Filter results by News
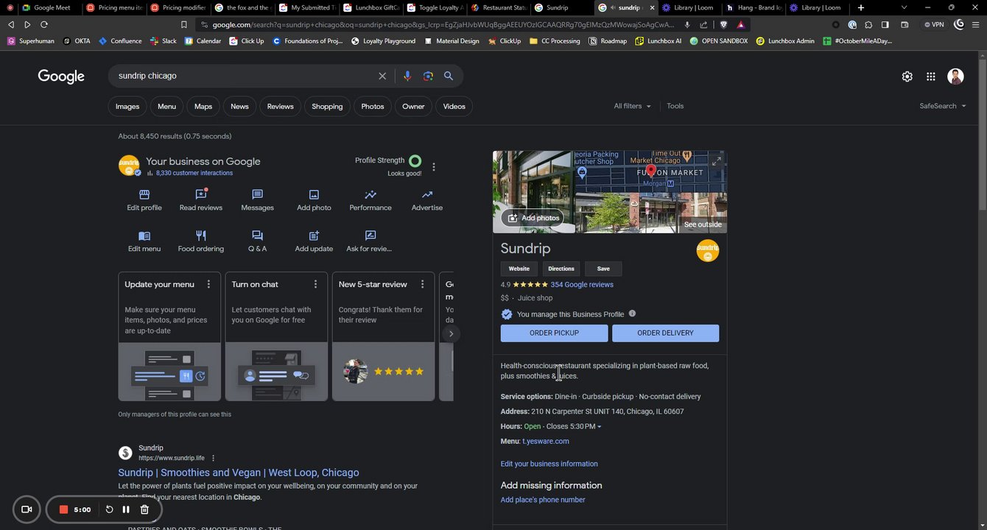 pyautogui.click(x=239, y=106)
